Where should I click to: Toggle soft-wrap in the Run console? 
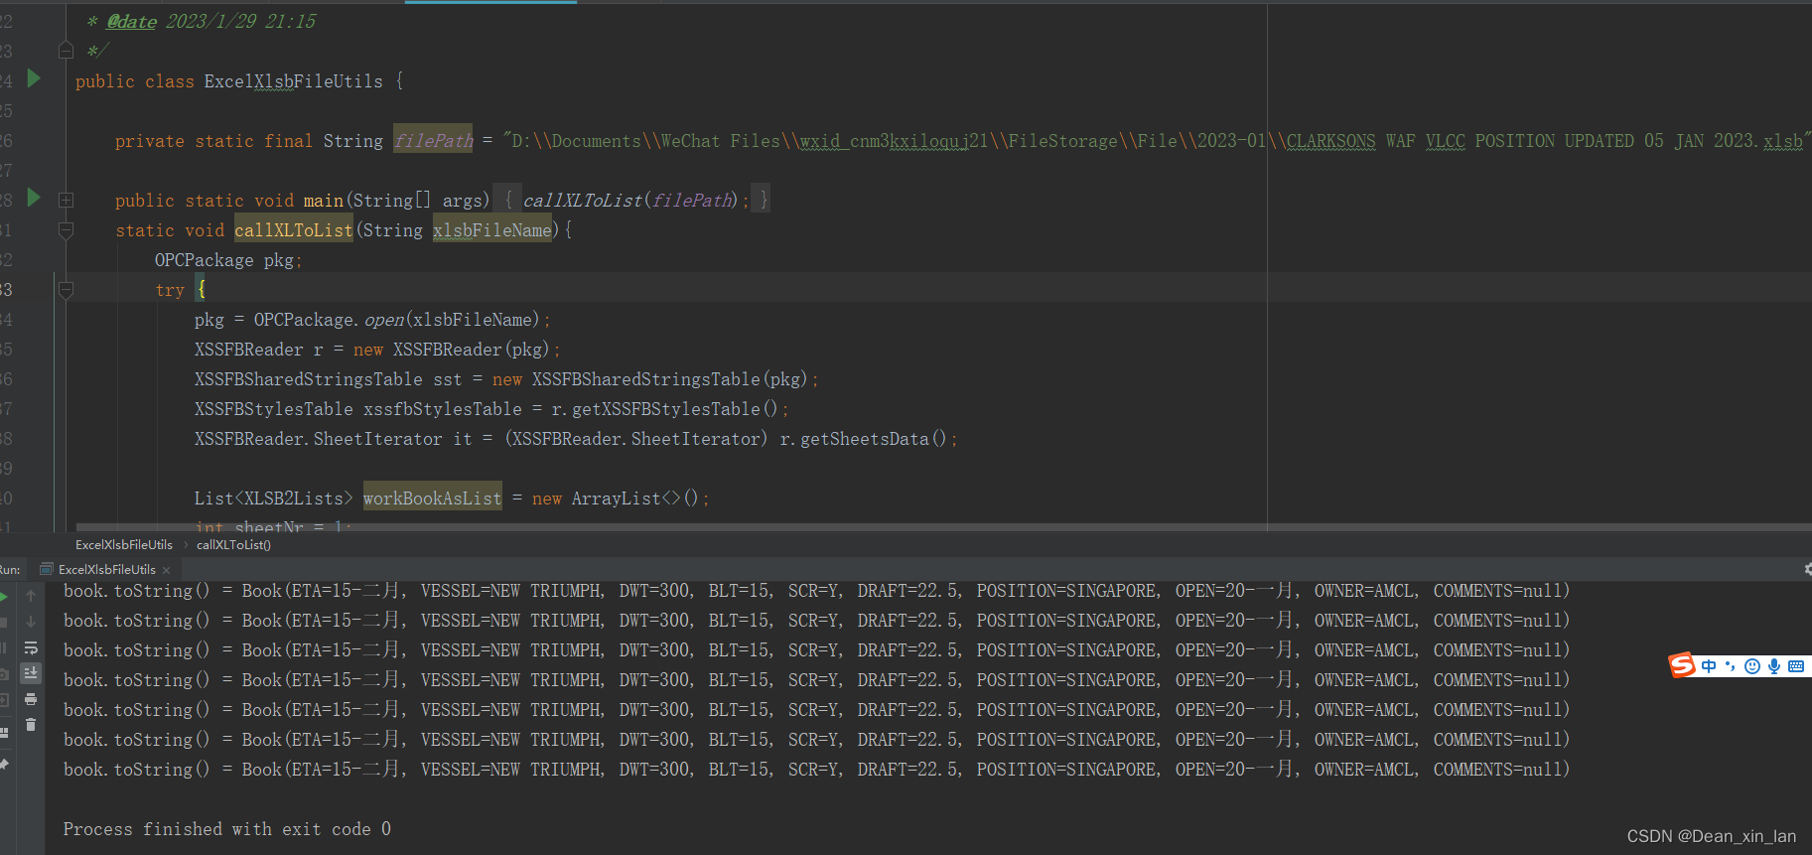(x=31, y=647)
